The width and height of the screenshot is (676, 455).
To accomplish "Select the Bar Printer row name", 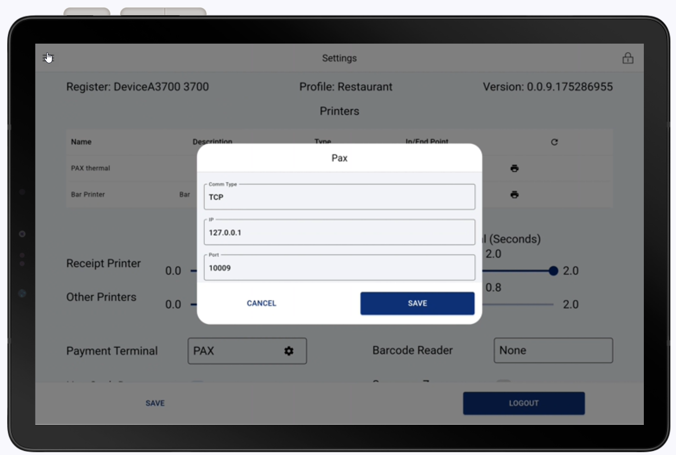I will [x=88, y=195].
